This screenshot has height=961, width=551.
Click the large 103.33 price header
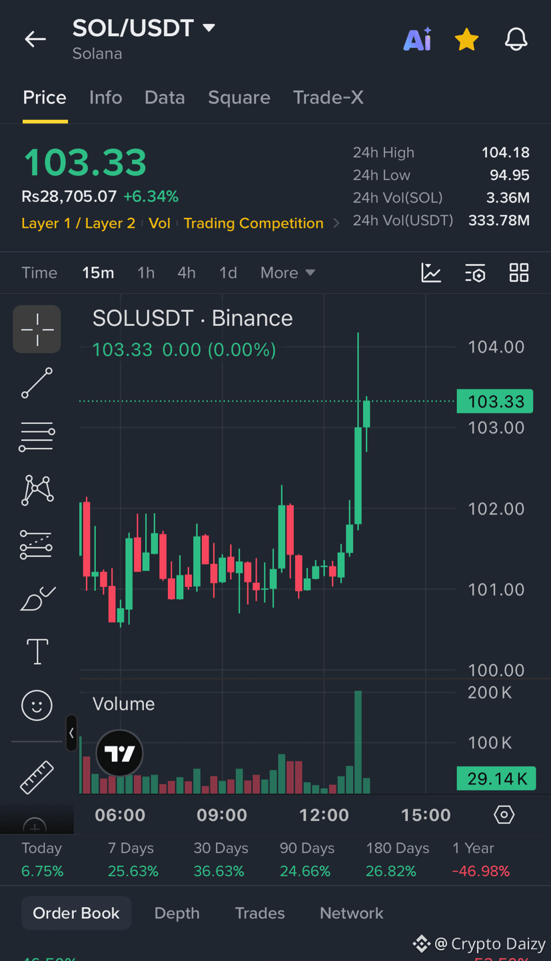pyautogui.click(x=85, y=163)
